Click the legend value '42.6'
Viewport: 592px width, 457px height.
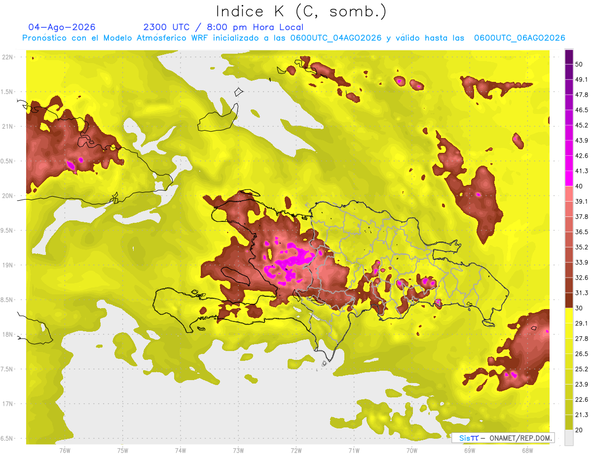[x=582, y=156]
